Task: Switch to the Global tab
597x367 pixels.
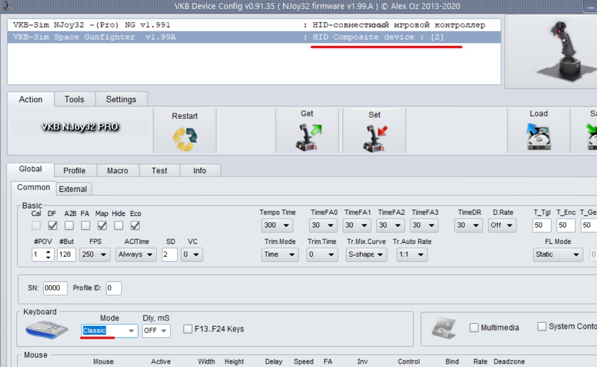Action: click(30, 169)
